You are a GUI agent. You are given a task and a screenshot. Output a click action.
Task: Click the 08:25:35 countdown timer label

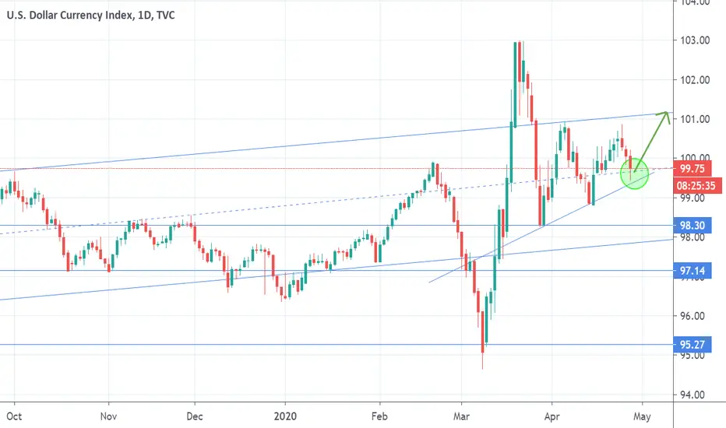point(696,186)
